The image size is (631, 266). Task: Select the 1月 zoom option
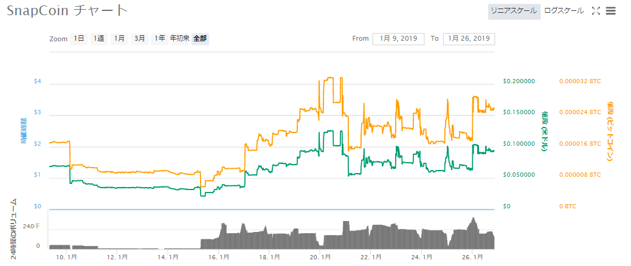pos(119,39)
